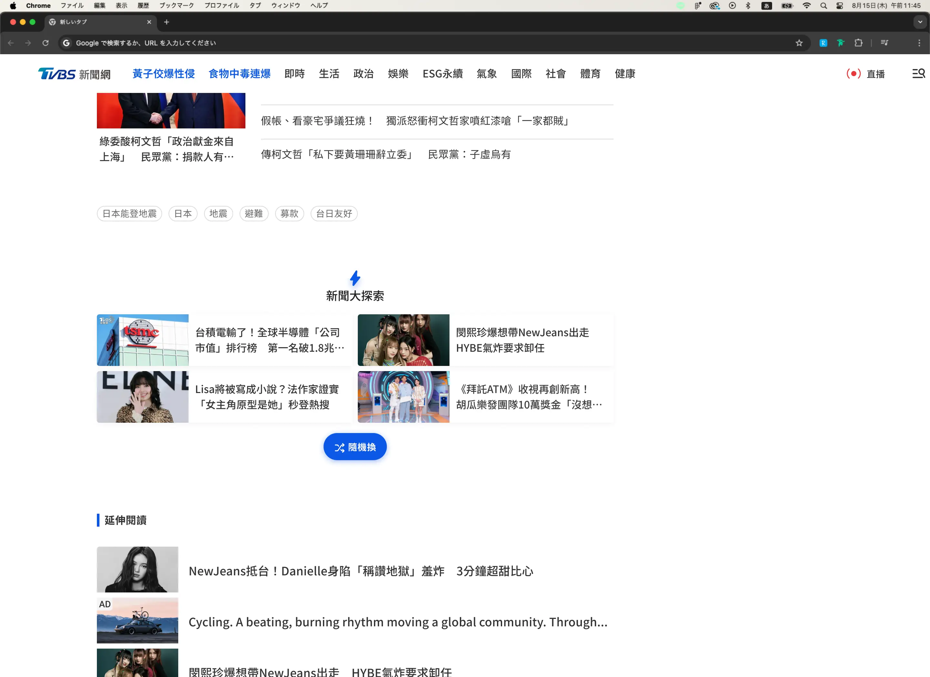Click the macOS Spotlight search icon
930x677 pixels.
pyautogui.click(x=823, y=6)
